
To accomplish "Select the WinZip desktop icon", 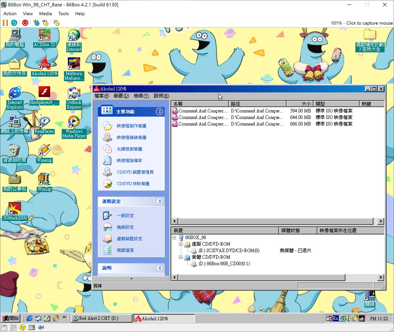I will click(44, 182).
